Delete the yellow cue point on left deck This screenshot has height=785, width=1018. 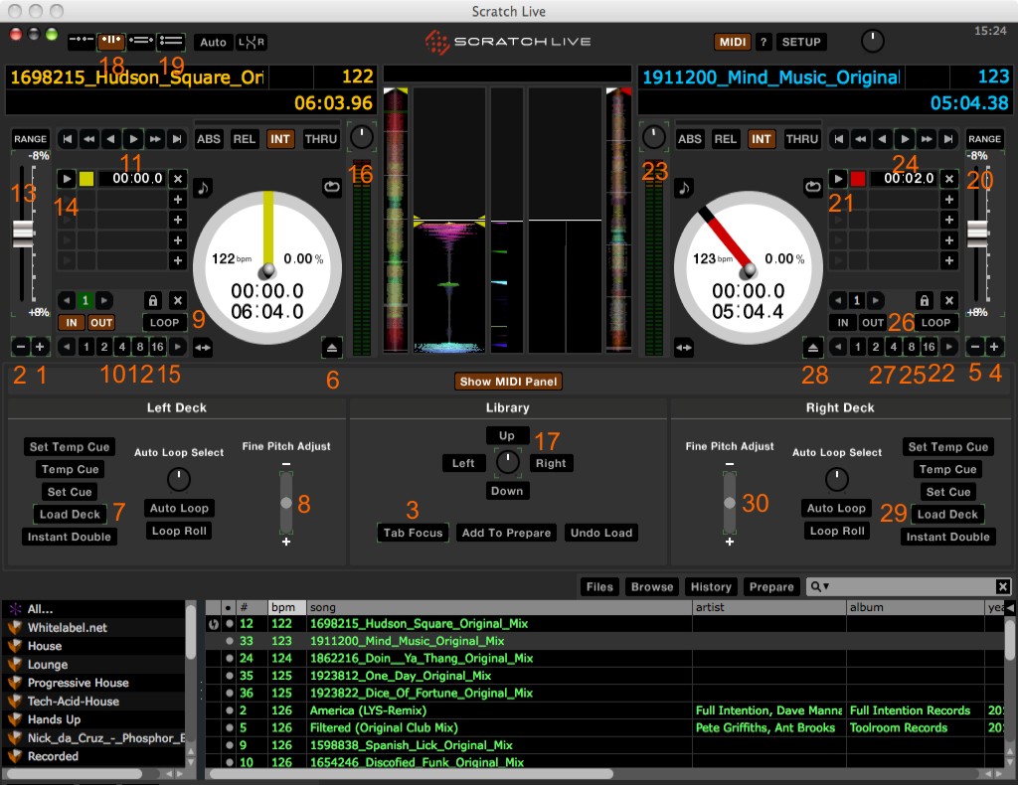coord(177,179)
